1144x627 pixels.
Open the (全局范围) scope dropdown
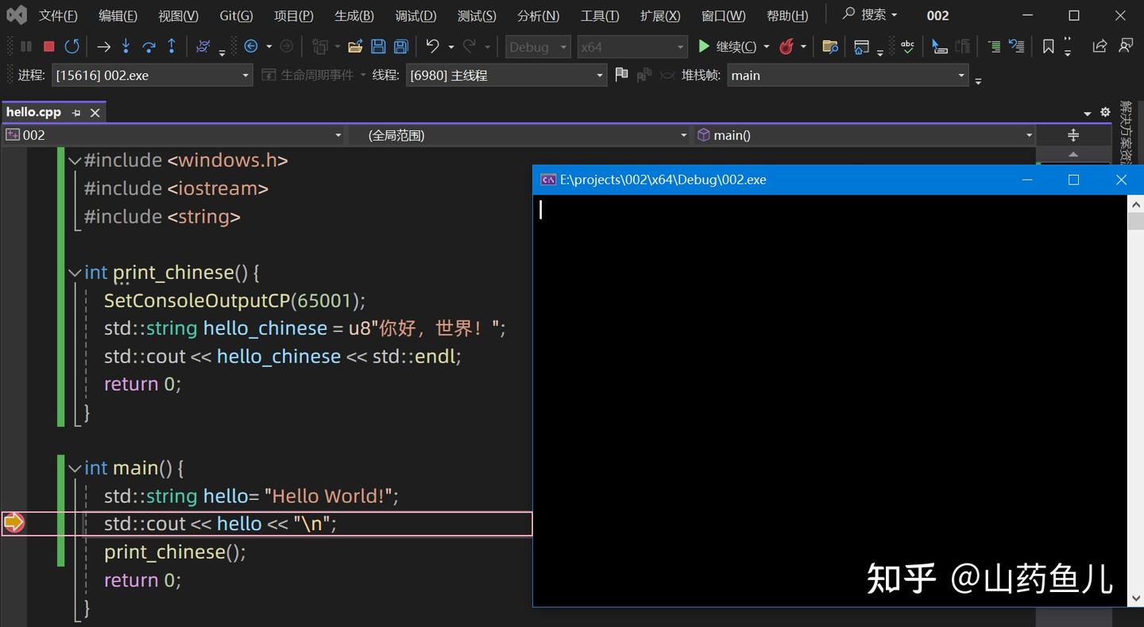519,135
